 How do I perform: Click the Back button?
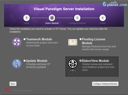point(13,84)
